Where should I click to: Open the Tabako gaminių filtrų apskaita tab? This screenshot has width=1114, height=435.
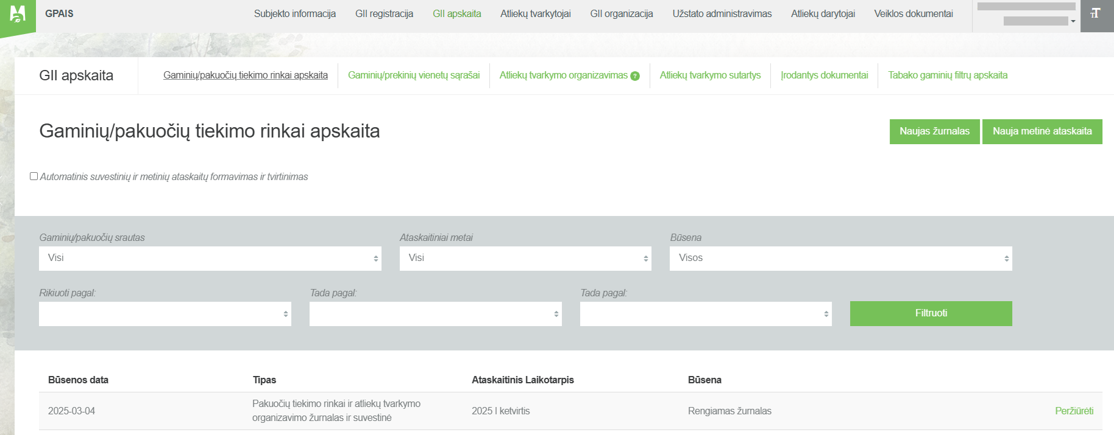click(x=947, y=75)
